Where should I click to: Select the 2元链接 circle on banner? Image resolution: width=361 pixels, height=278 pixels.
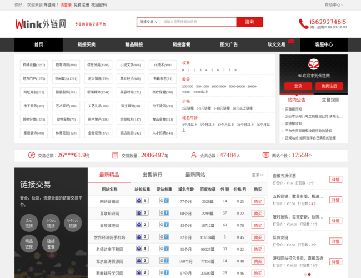[x=29, y=223]
